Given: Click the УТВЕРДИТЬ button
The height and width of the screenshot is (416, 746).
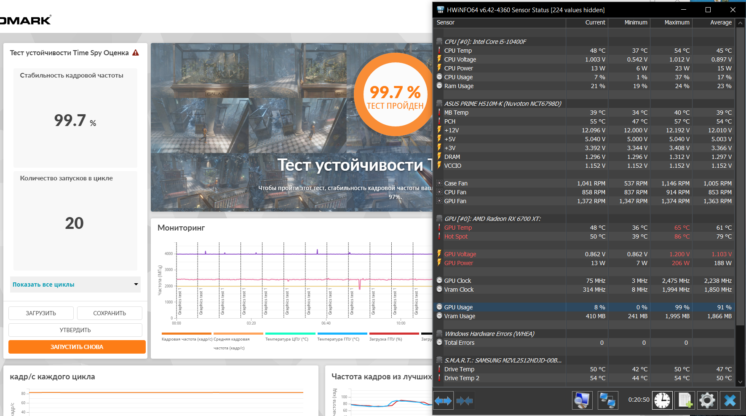Looking at the screenshot, I should pyautogui.click(x=75, y=330).
